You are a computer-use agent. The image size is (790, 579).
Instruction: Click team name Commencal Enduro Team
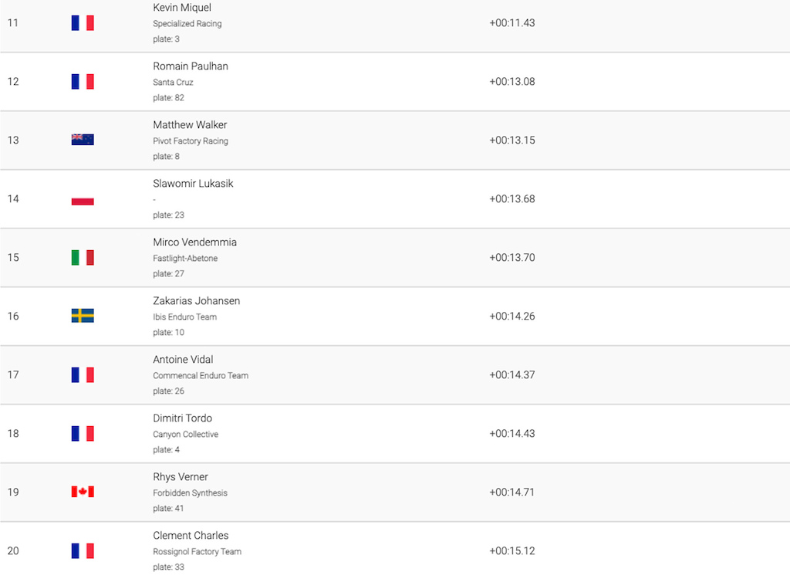pyautogui.click(x=201, y=375)
